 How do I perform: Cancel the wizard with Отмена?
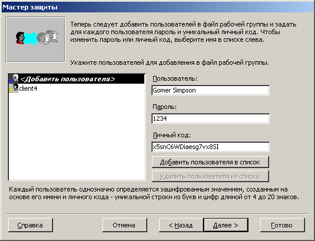click(x=125, y=225)
